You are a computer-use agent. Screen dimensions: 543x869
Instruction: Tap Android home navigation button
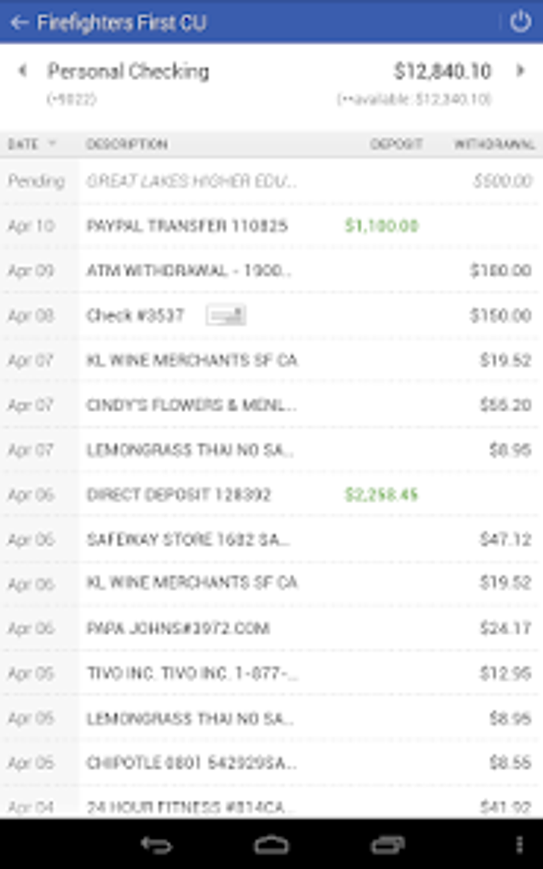[x=271, y=845]
